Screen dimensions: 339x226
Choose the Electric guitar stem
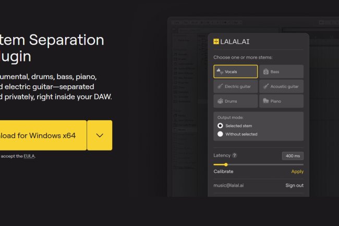click(x=235, y=86)
